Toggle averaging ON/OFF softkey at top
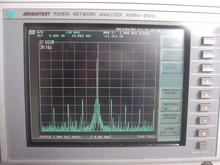 [172, 43]
